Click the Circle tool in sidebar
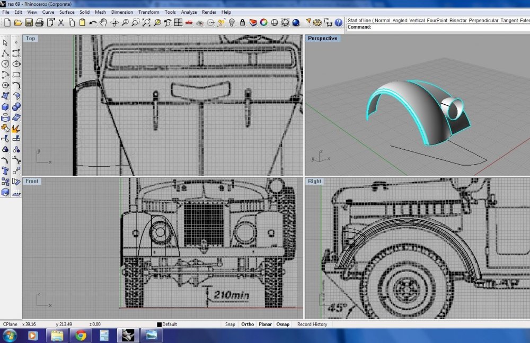Screen dimensions: 530x343 [5, 64]
